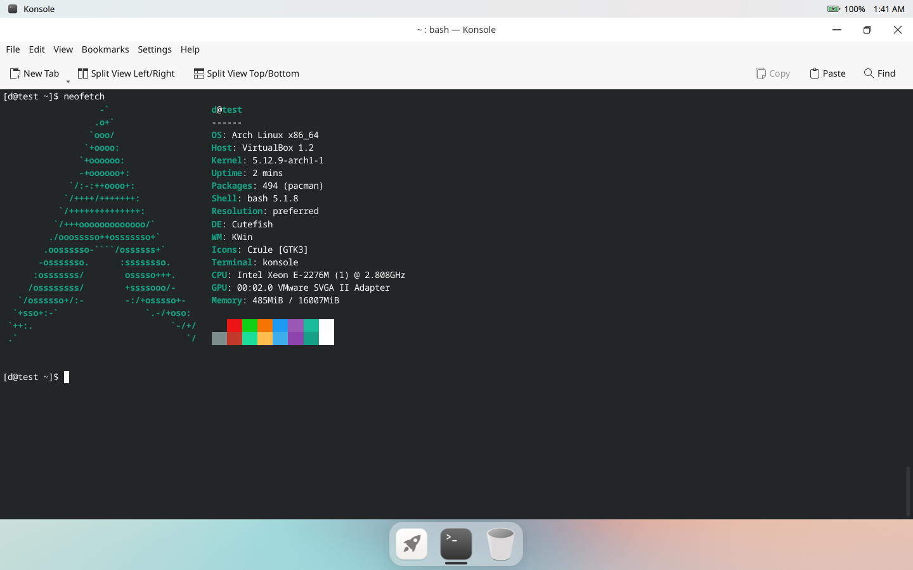The image size is (913, 570).
Task: Click the 'GPU: VMware SVGA II Adapter' line
Action: 301,288
